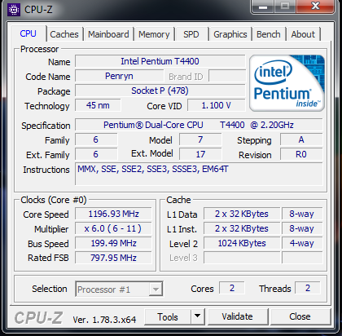Click the L1 Data size 2 x 32 KBytes
The height and width of the screenshot is (336, 342).
pyautogui.click(x=242, y=214)
